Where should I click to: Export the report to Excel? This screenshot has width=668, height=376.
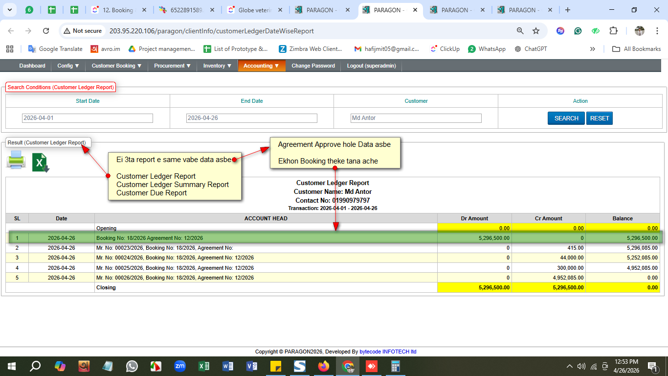[41, 163]
